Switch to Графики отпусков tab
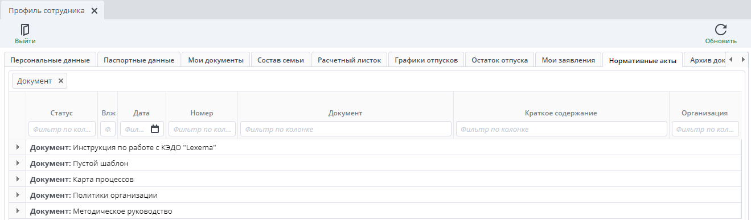Image resolution: width=751 pixels, height=220 pixels. [x=426, y=60]
